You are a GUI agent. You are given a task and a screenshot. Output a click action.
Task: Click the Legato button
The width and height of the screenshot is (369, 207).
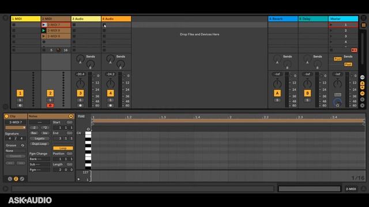(40, 139)
